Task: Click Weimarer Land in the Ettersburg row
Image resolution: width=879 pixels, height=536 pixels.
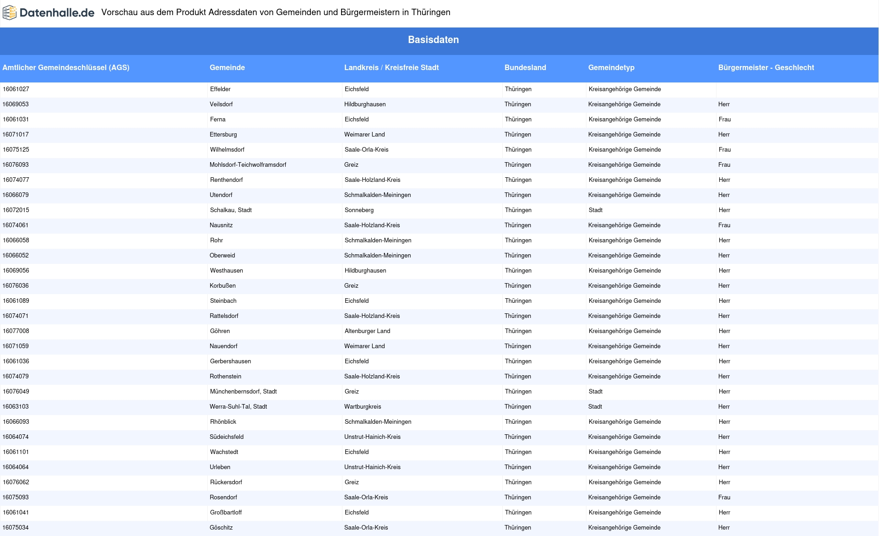Action: coord(364,135)
